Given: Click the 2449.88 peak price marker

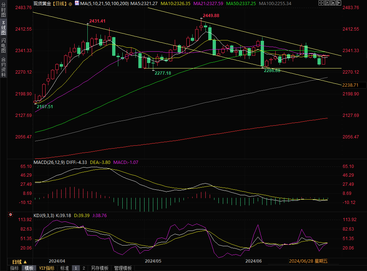Looking at the screenshot, I should coord(211,16).
